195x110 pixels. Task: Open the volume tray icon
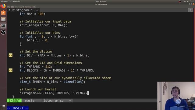[188, 1]
